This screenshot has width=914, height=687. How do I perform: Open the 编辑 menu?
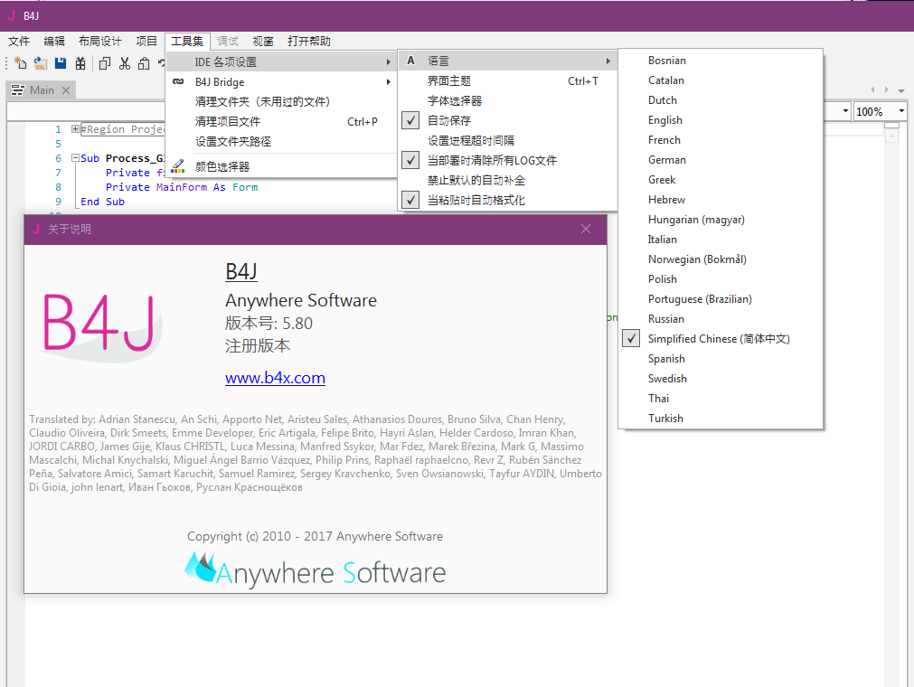[54, 42]
